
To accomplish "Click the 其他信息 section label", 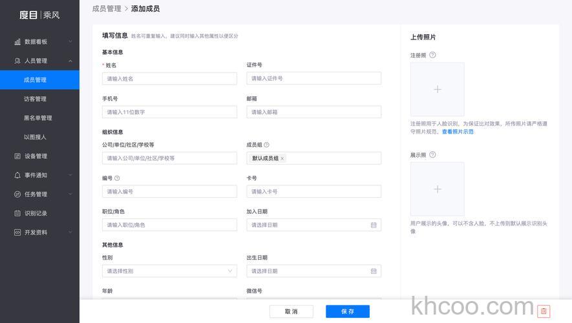I will click(x=112, y=245).
